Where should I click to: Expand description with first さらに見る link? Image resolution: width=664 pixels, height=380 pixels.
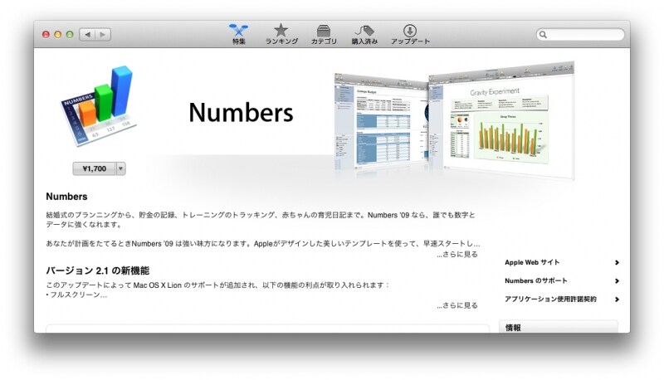tap(457, 255)
